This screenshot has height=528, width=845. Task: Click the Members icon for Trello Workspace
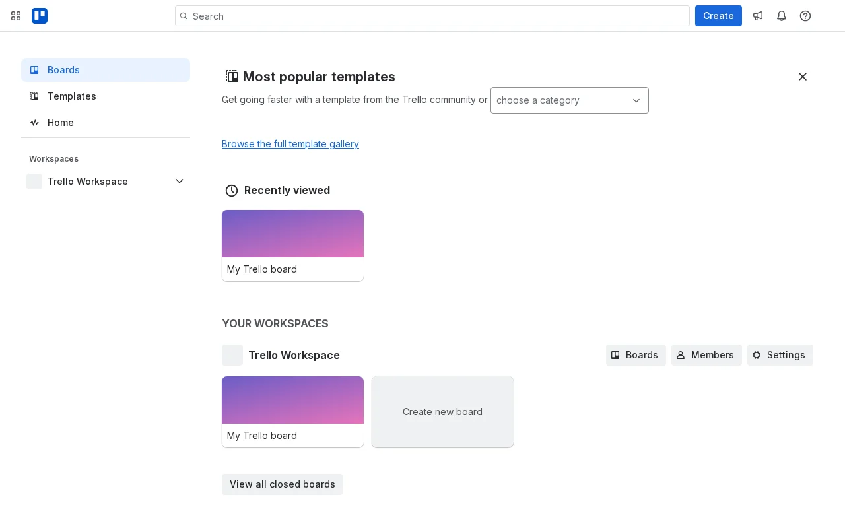[x=681, y=355]
